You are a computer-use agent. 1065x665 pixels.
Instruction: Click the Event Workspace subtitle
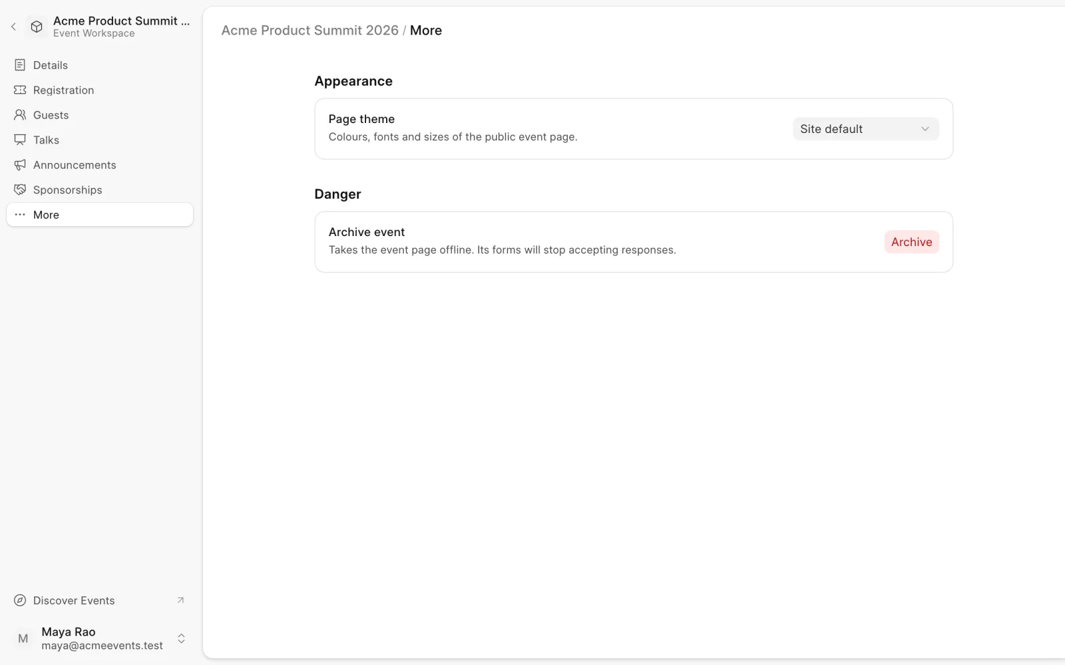(94, 33)
